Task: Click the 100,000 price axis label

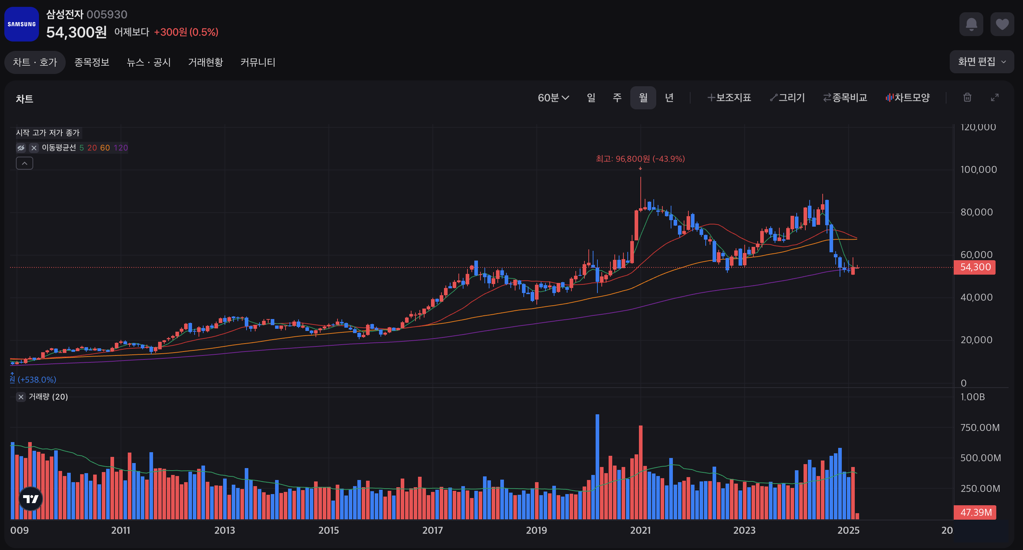Action: (x=979, y=170)
